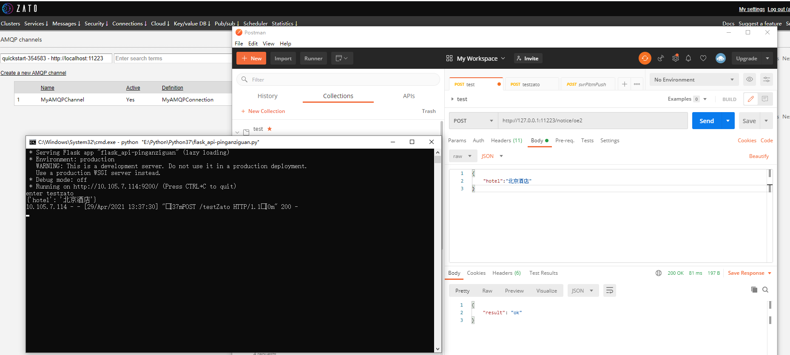The image size is (790, 355).
Task: Open the JSON request body format dropdown
Action: coord(492,156)
